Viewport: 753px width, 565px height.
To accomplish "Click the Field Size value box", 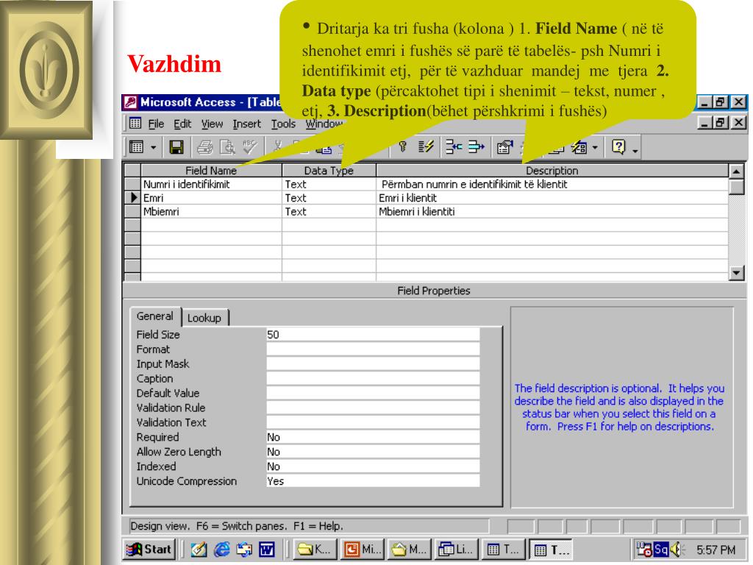I will 373,335.
